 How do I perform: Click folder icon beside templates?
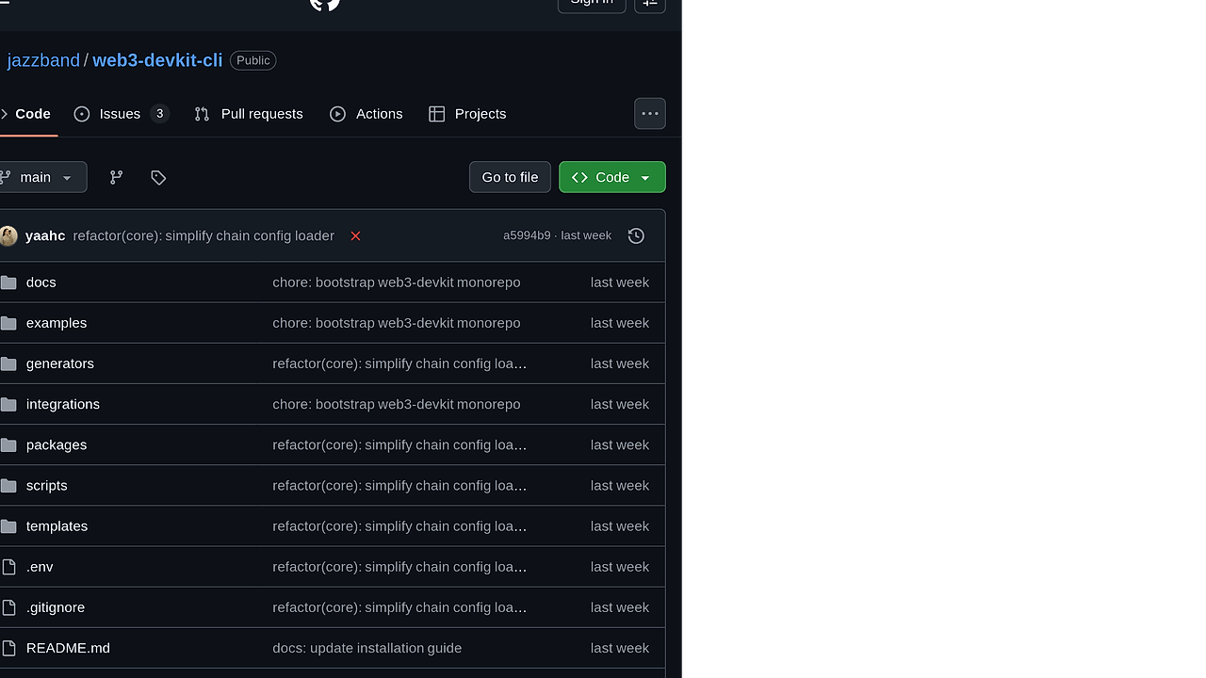8,526
